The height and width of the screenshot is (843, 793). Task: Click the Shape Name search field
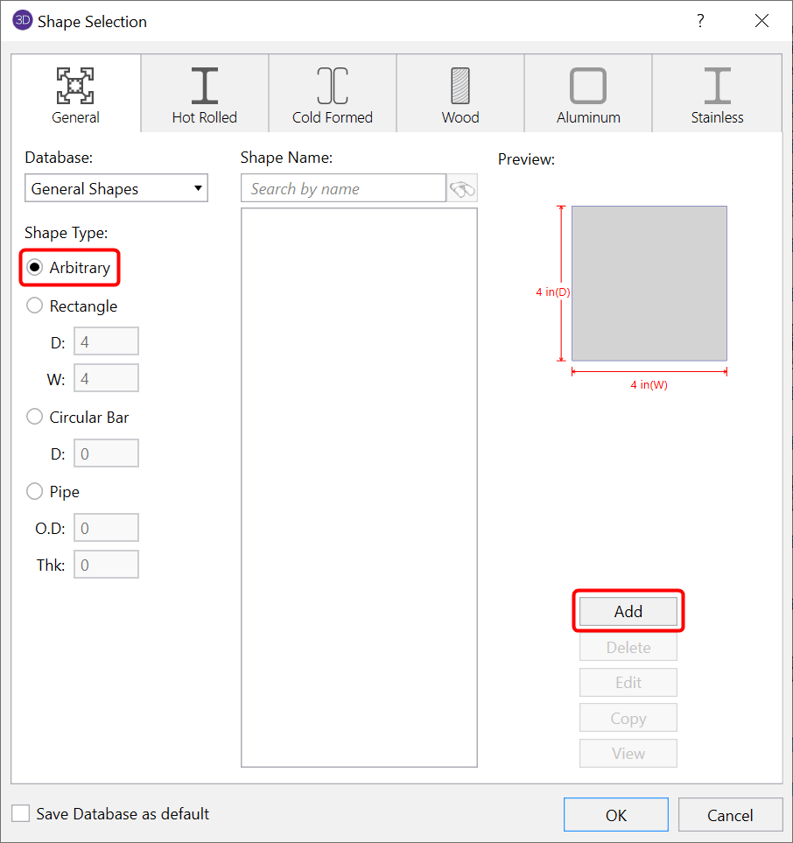click(343, 187)
